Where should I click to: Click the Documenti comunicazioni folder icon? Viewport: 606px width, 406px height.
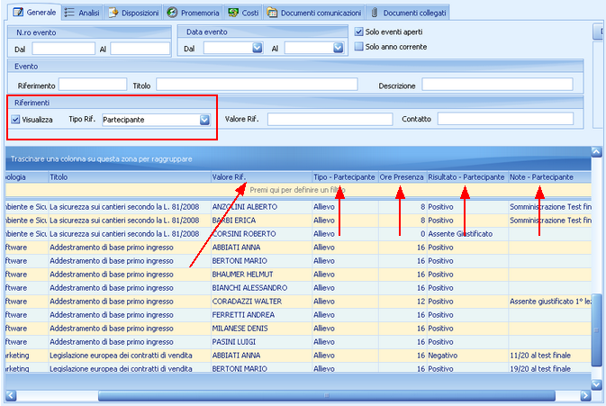(273, 13)
